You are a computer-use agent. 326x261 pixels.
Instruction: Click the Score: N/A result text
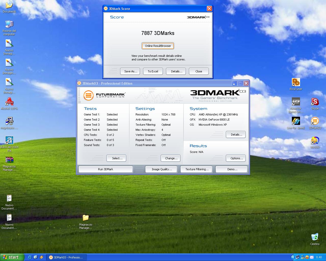196,152
